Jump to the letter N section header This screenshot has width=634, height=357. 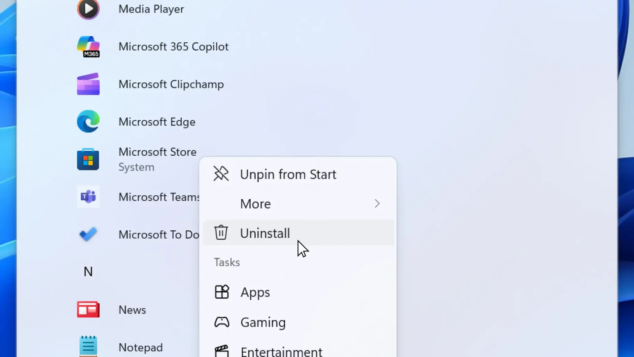point(88,272)
